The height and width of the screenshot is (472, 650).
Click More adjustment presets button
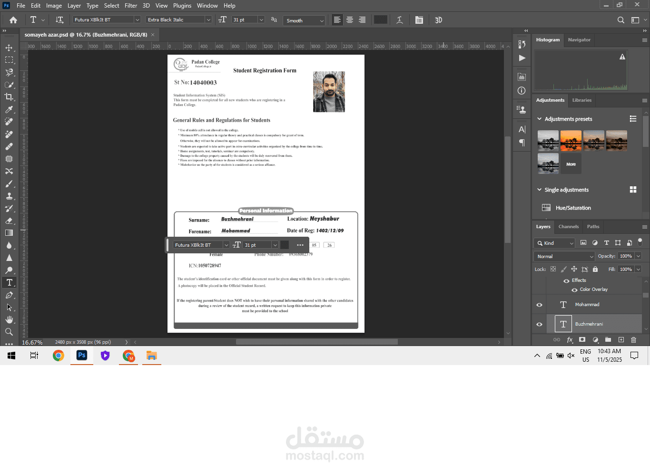tap(571, 164)
